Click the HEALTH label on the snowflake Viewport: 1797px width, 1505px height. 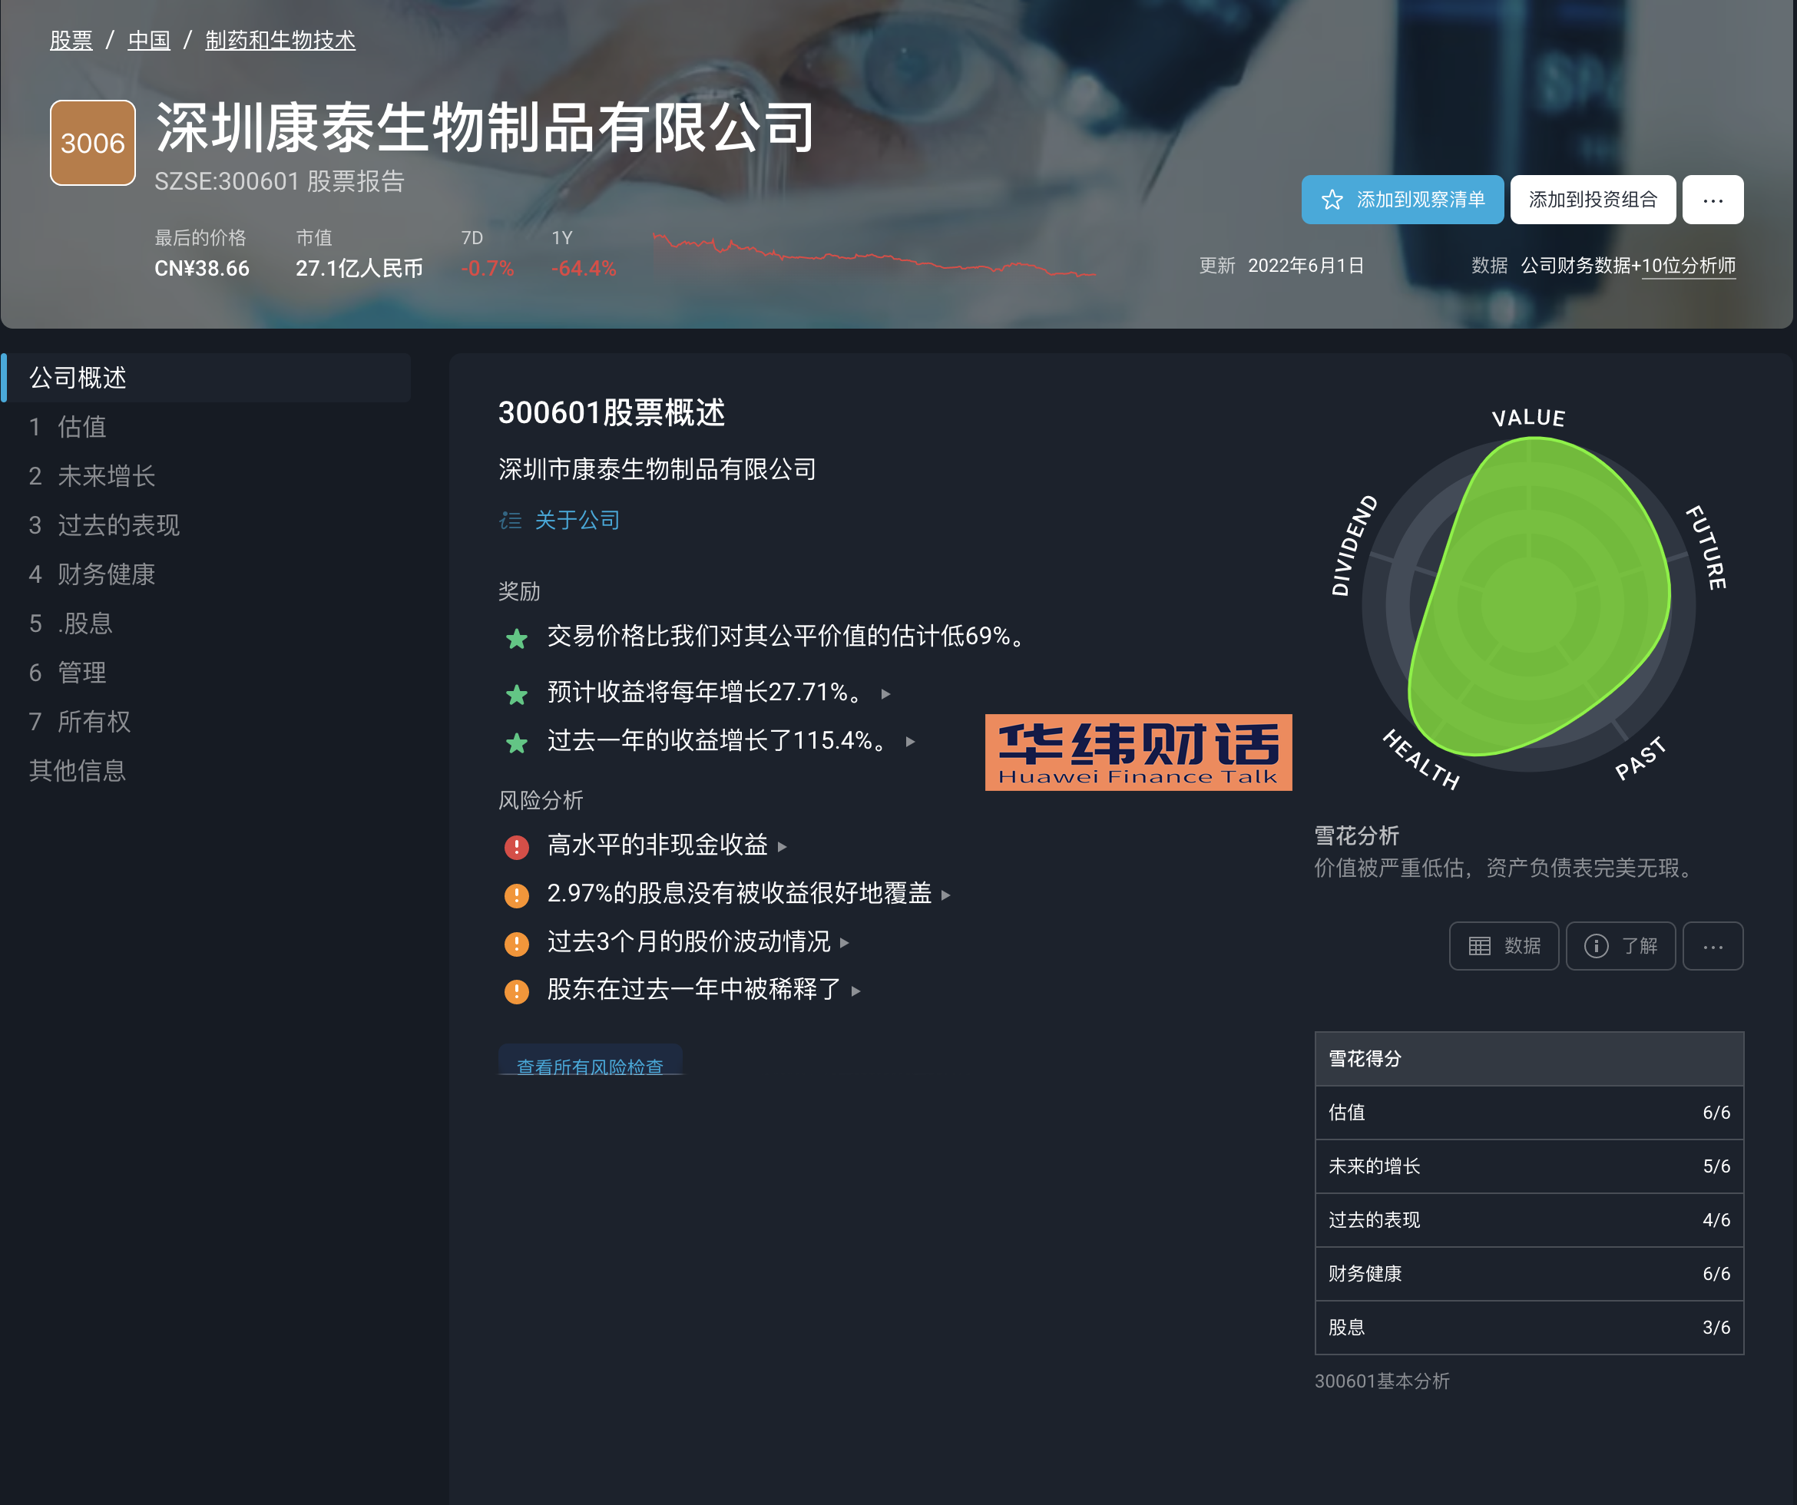[x=1421, y=759]
